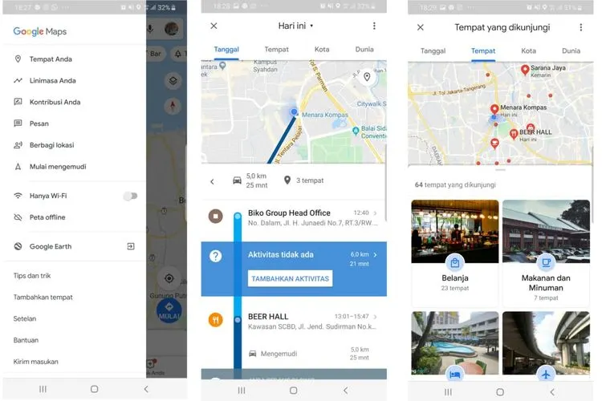
Task: Expand Biko Group Head Office entry chevron
Action: (x=376, y=213)
